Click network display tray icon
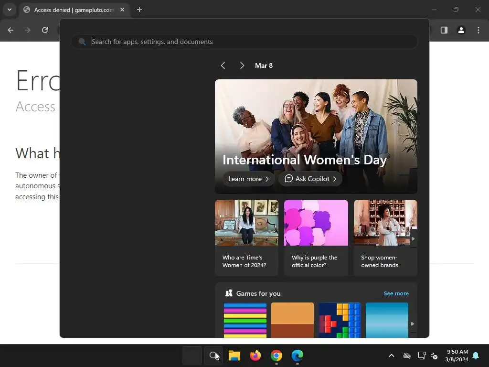489x367 pixels. (422, 356)
